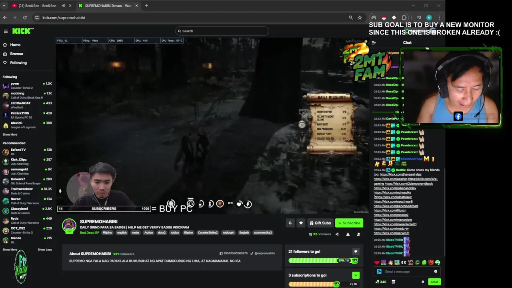Click subscribe icon on subscriptions goal
The height and width of the screenshot is (288, 512).
click(356, 275)
